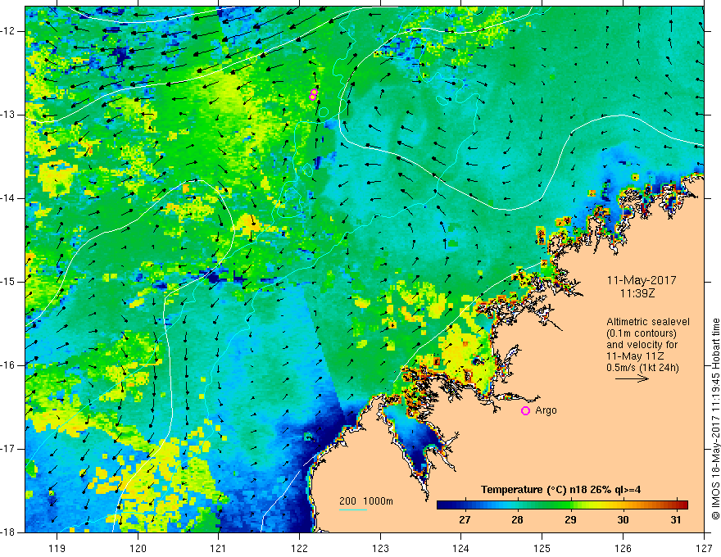721x557 pixels.
Task: Click the 121 longitude axis label
Action: pyautogui.click(x=219, y=548)
